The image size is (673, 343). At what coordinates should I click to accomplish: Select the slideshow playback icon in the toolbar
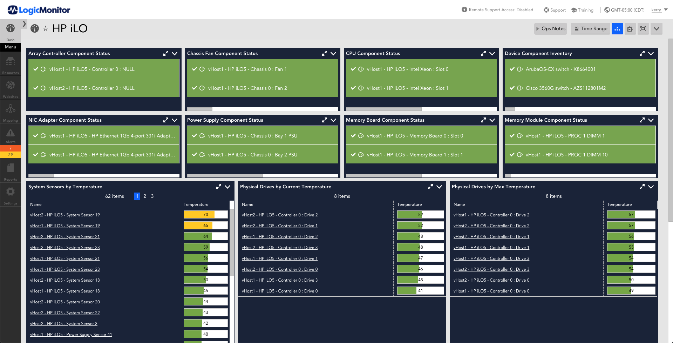click(x=630, y=28)
